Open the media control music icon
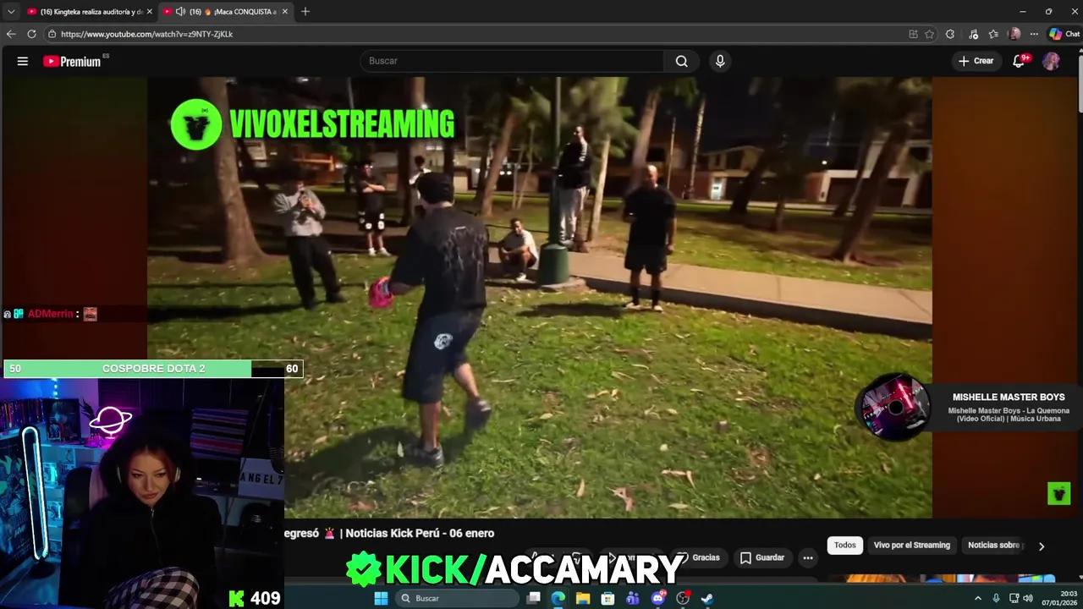The height and width of the screenshot is (609, 1083). point(973,34)
